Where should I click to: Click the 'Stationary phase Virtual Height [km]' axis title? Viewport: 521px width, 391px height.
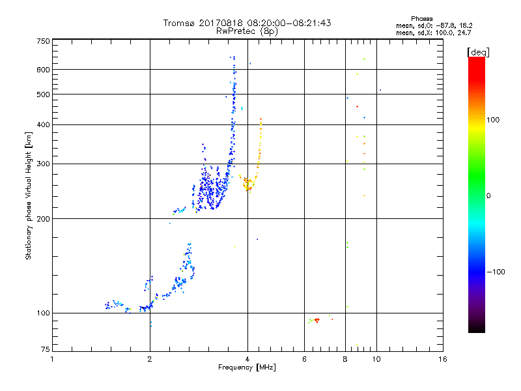pos(29,195)
